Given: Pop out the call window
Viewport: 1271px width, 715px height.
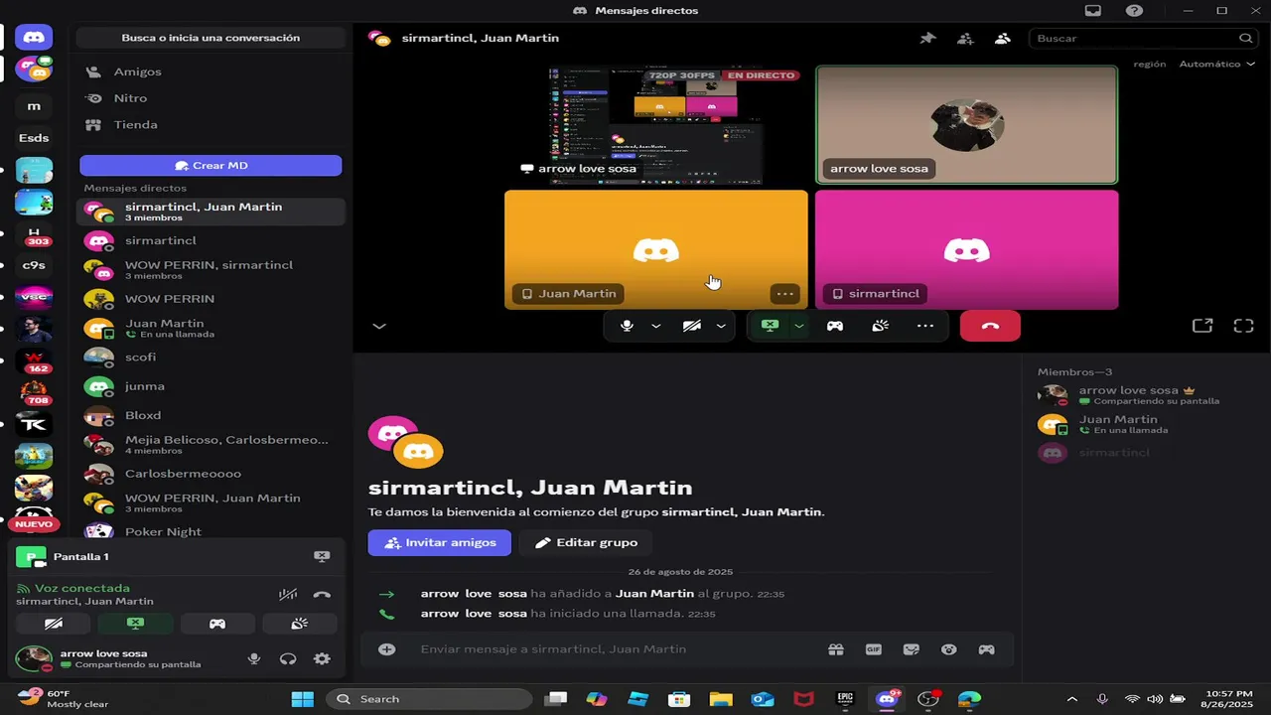Looking at the screenshot, I should click(1202, 326).
